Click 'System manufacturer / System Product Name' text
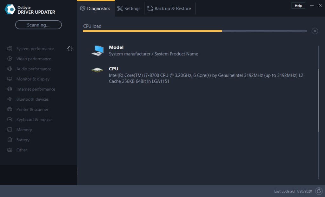This screenshot has height=197, width=325. [154, 54]
